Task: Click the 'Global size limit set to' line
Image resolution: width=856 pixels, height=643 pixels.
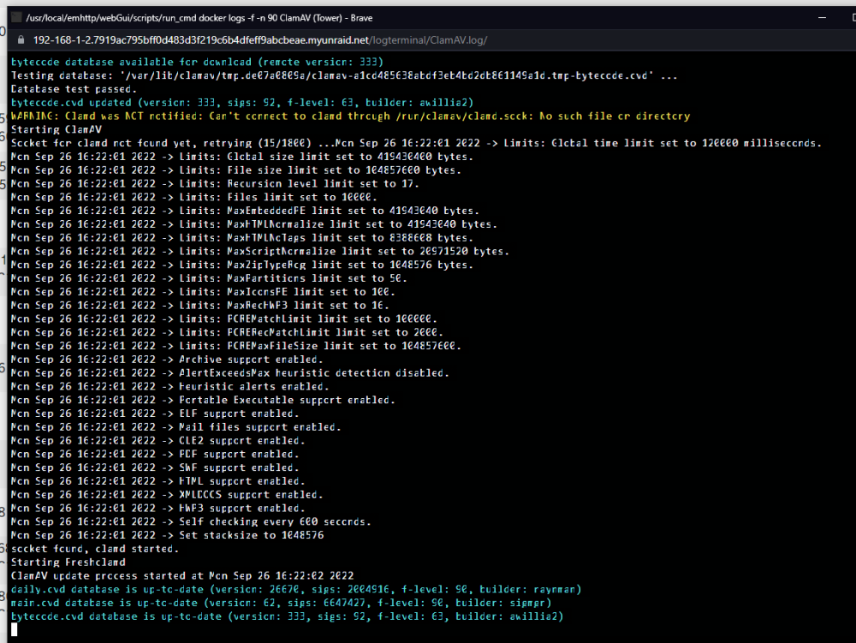Action: (242, 157)
